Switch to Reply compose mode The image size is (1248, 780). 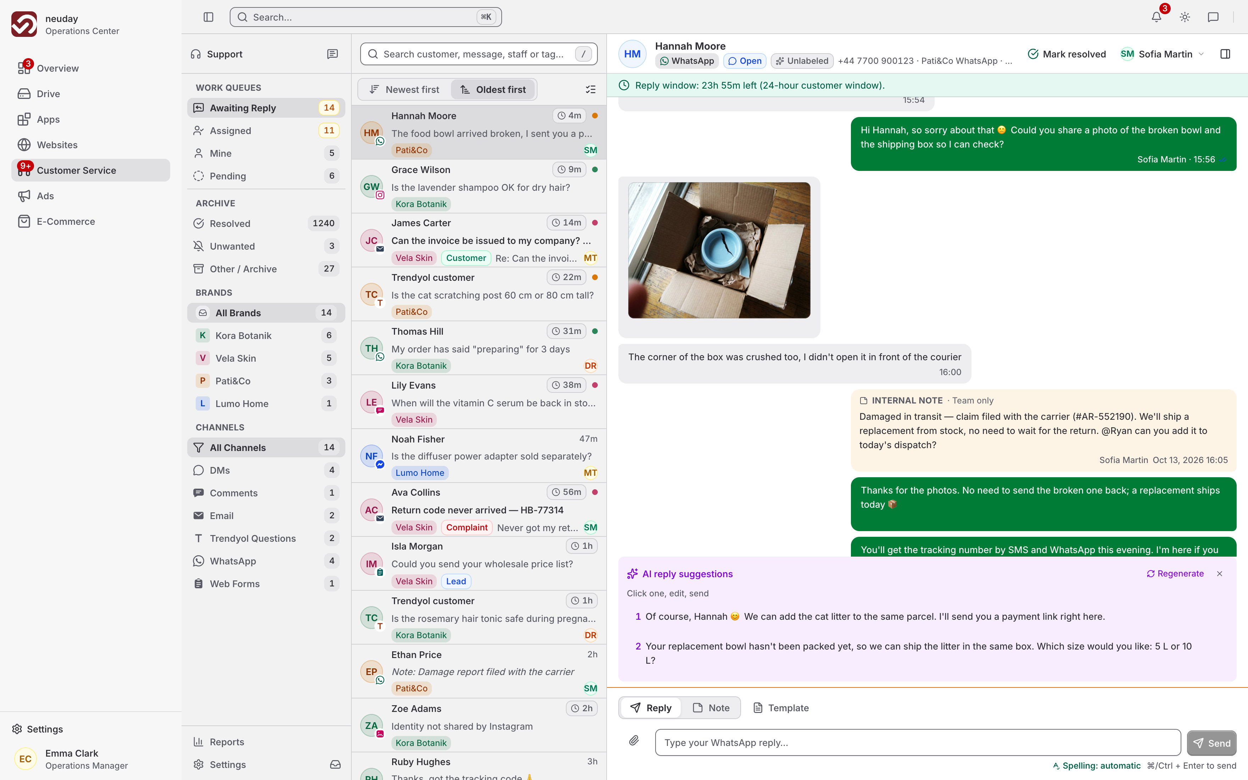coord(651,708)
